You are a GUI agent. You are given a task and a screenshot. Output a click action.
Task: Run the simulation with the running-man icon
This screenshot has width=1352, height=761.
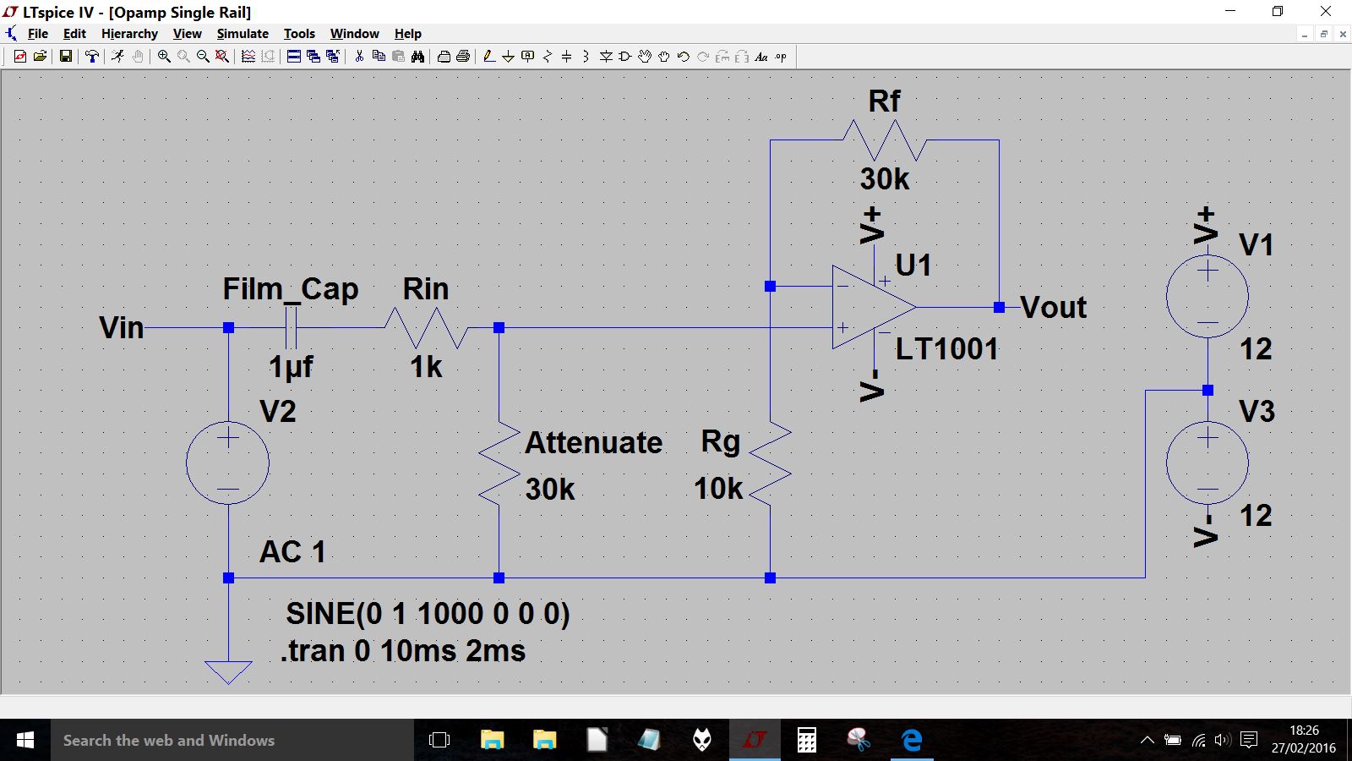(117, 57)
